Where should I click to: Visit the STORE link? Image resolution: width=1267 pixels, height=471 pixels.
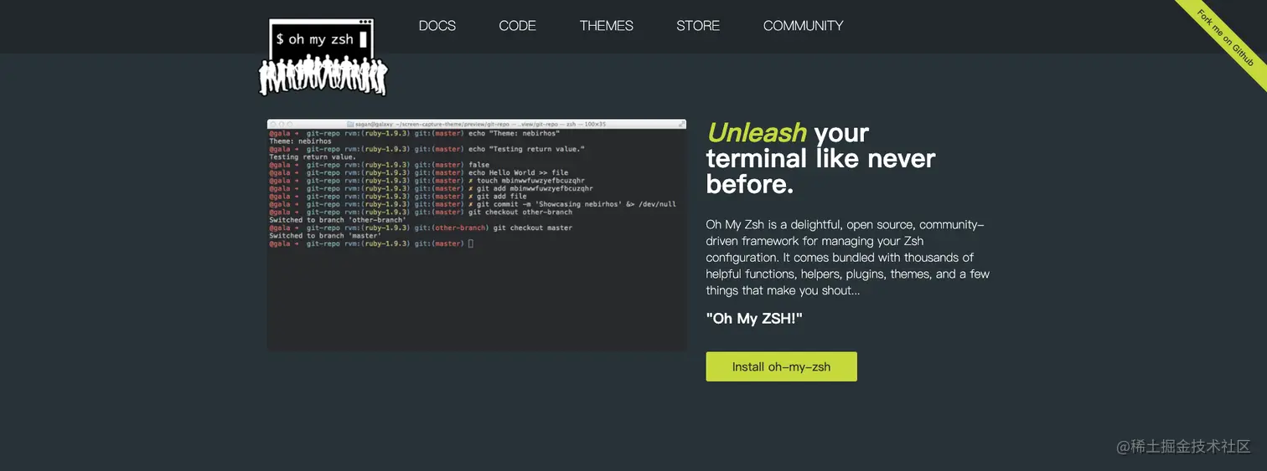[698, 26]
